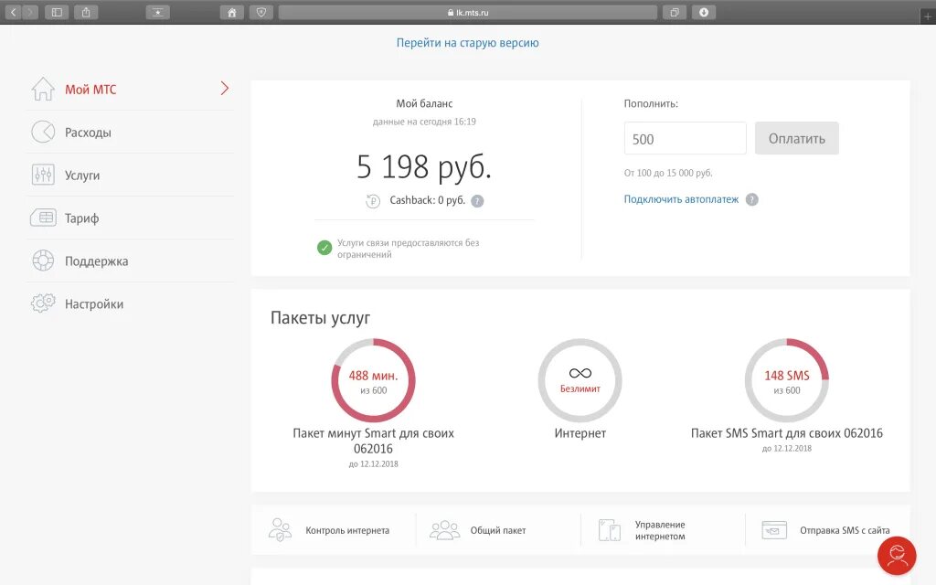Click the shield privacy icon in toolbar
The height and width of the screenshot is (585, 936).
tap(261, 12)
